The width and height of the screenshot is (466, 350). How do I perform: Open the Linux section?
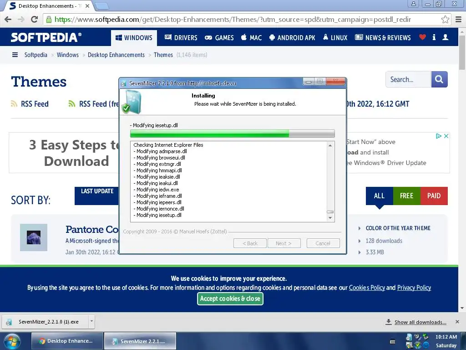(x=335, y=38)
